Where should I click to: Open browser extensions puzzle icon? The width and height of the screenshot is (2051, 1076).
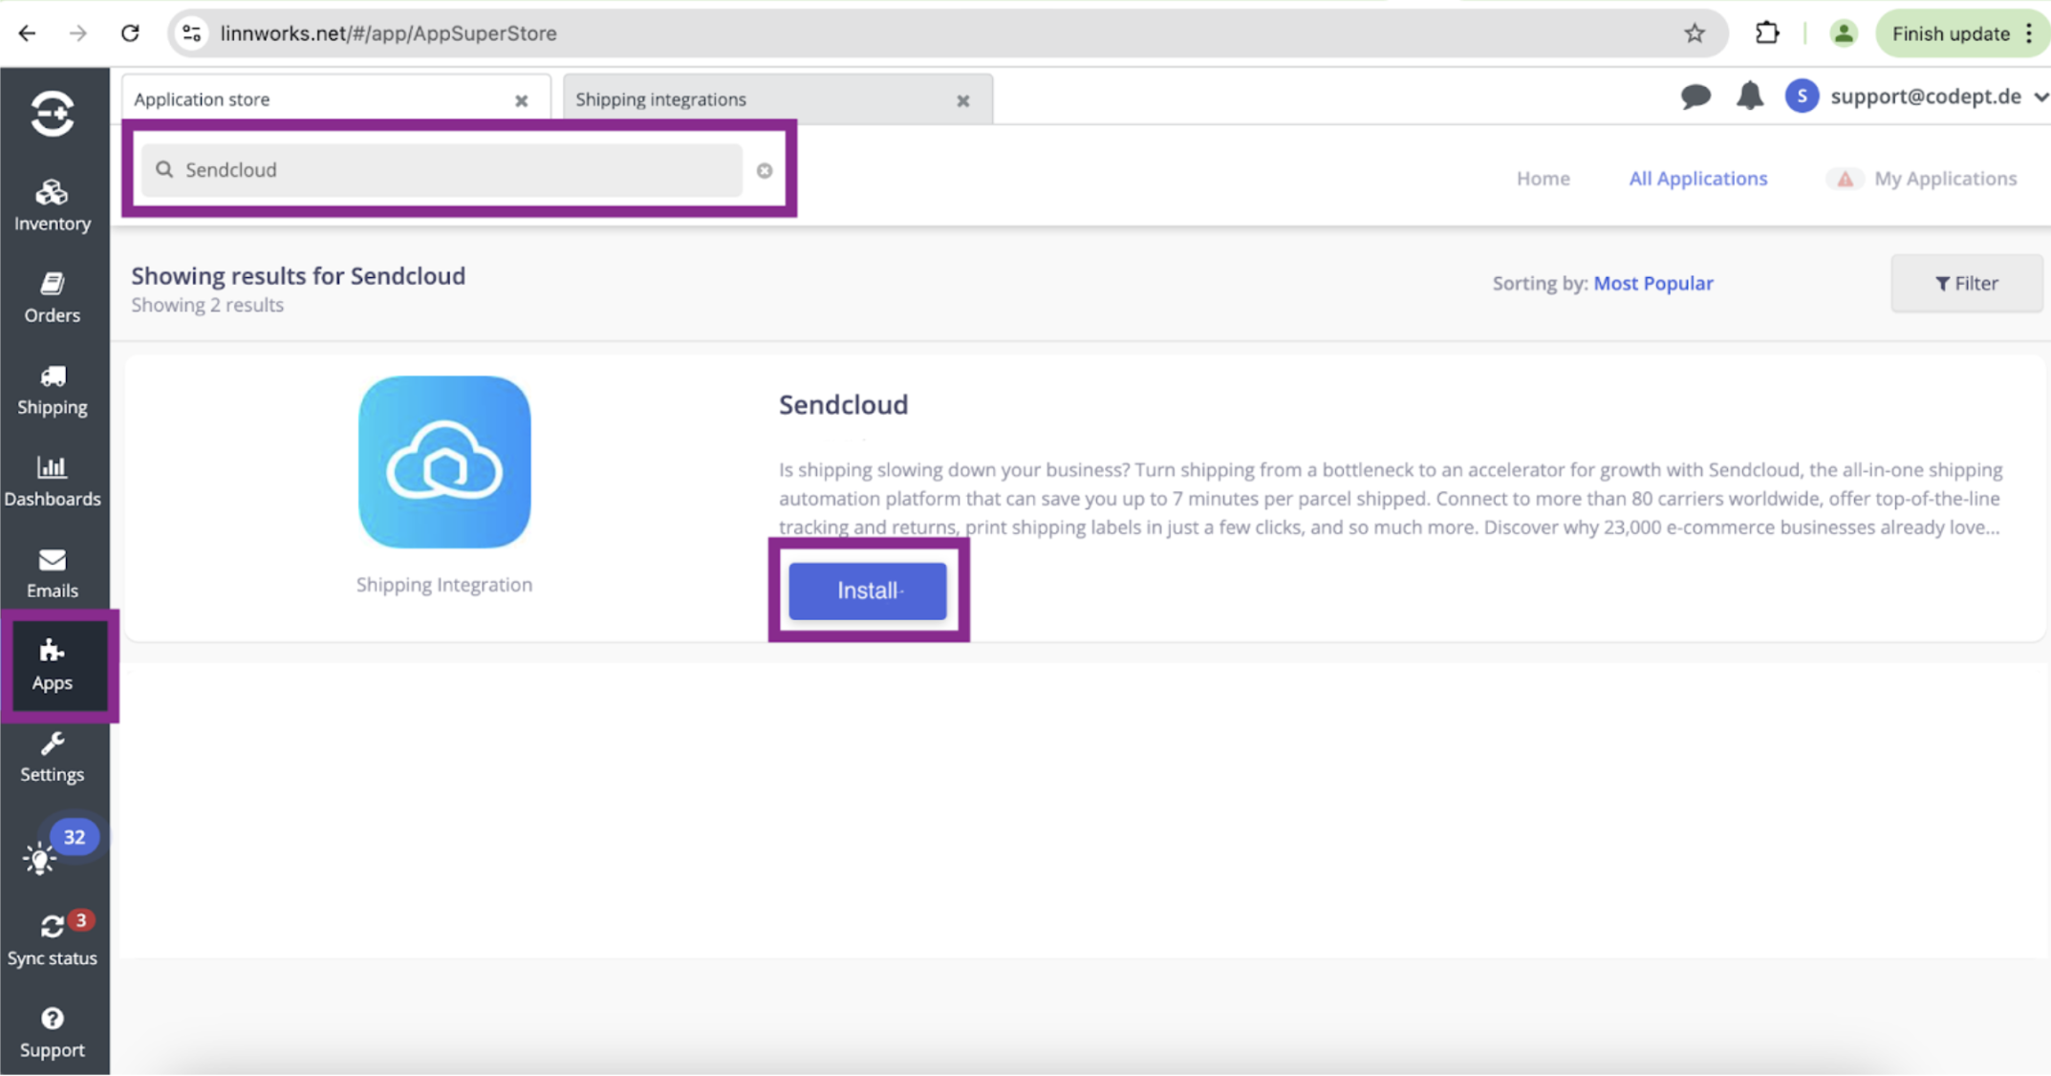pyautogui.click(x=1767, y=33)
